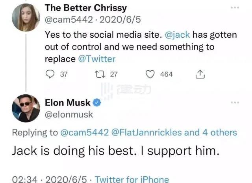Click the retweet icon under Chrissy's tweet
The width and height of the screenshot is (252, 183).
point(100,74)
